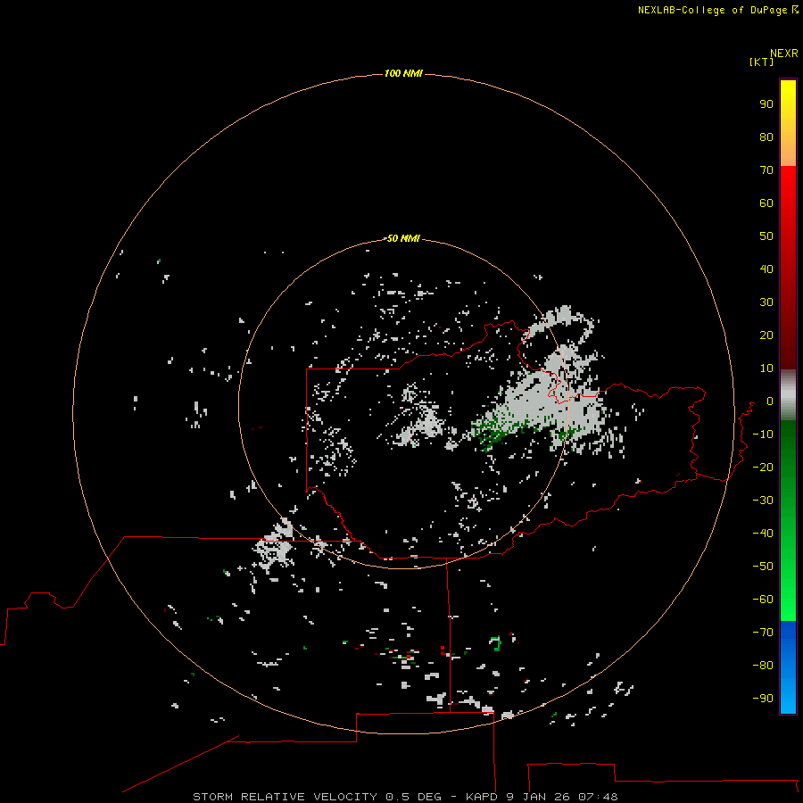Click the positive 80 scale value
This screenshot has width=803, height=803.
pos(766,137)
